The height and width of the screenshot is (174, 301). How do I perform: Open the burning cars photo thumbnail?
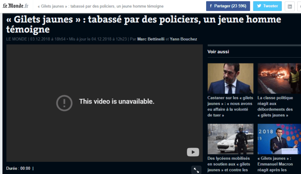279,78
